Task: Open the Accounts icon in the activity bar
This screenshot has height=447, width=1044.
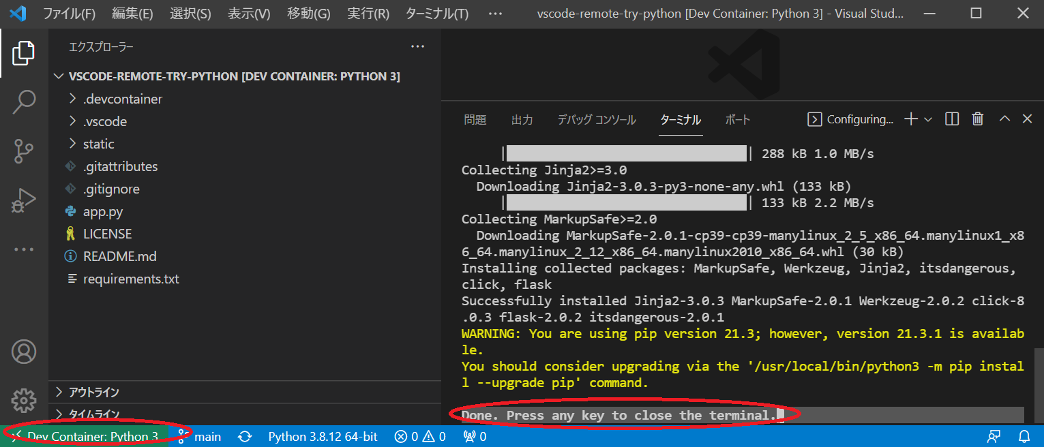Action: (25, 352)
